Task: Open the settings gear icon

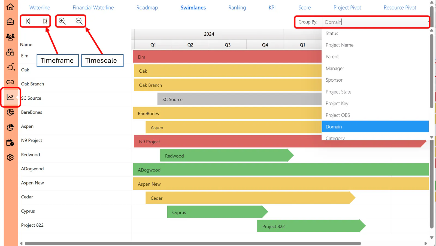Action: click(10, 157)
